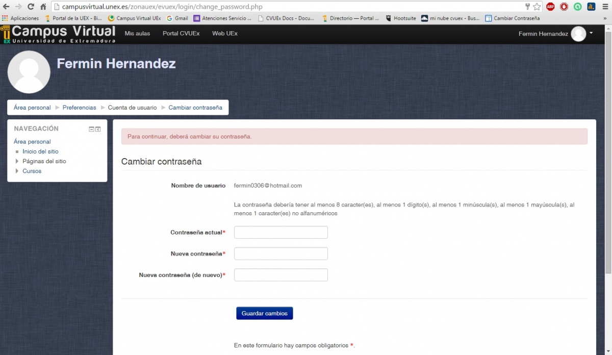The image size is (612, 355).
Task: Open the Portal CVUEx menu item
Action: tap(181, 34)
